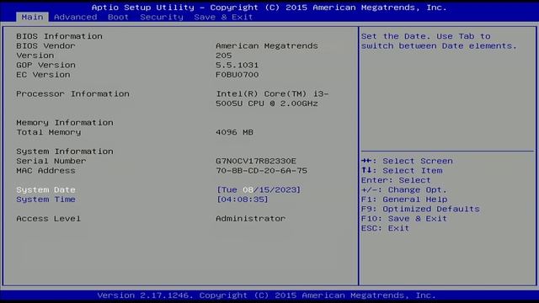
Task: Click the Version 2.17.1246 footer text
Action: click(267, 295)
